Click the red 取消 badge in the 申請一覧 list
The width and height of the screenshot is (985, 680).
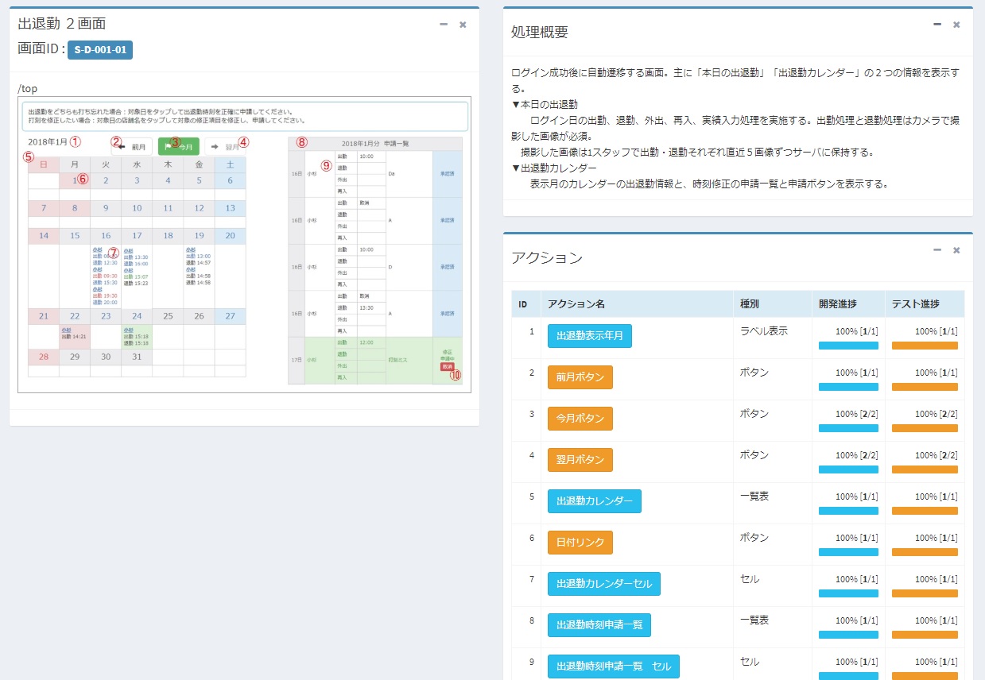(x=448, y=367)
